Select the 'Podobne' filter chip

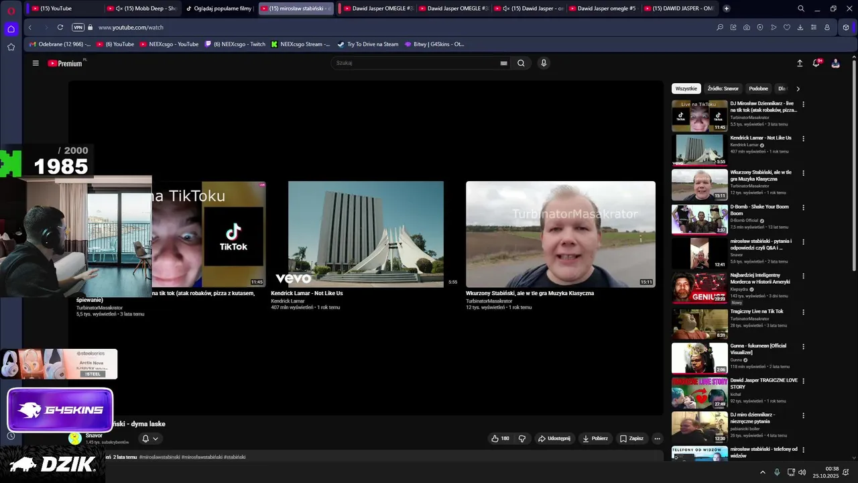tap(758, 89)
